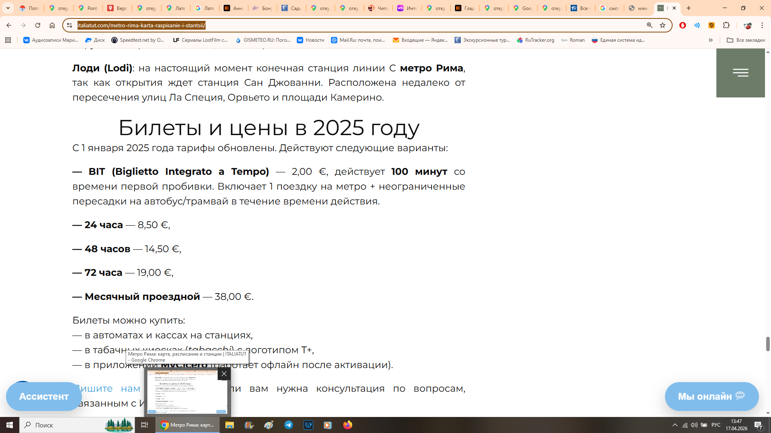
Task: Click the browser reload page icon
Action: (x=38, y=25)
